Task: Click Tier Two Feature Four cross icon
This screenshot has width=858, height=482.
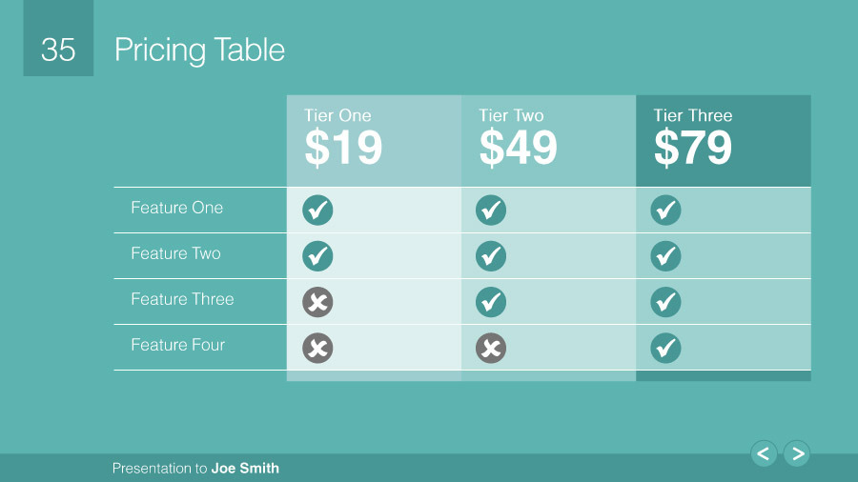Action: (x=491, y=348)
